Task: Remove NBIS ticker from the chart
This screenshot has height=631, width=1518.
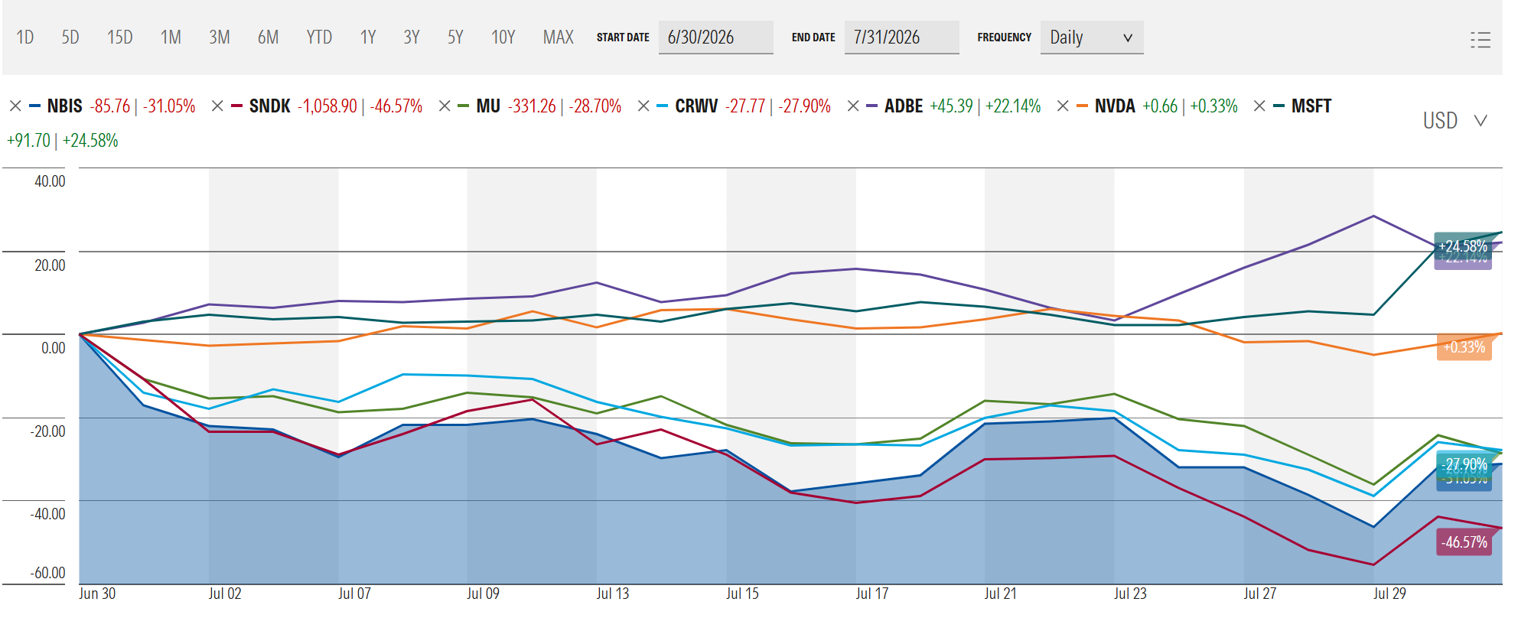Action: tap(15, 106)
